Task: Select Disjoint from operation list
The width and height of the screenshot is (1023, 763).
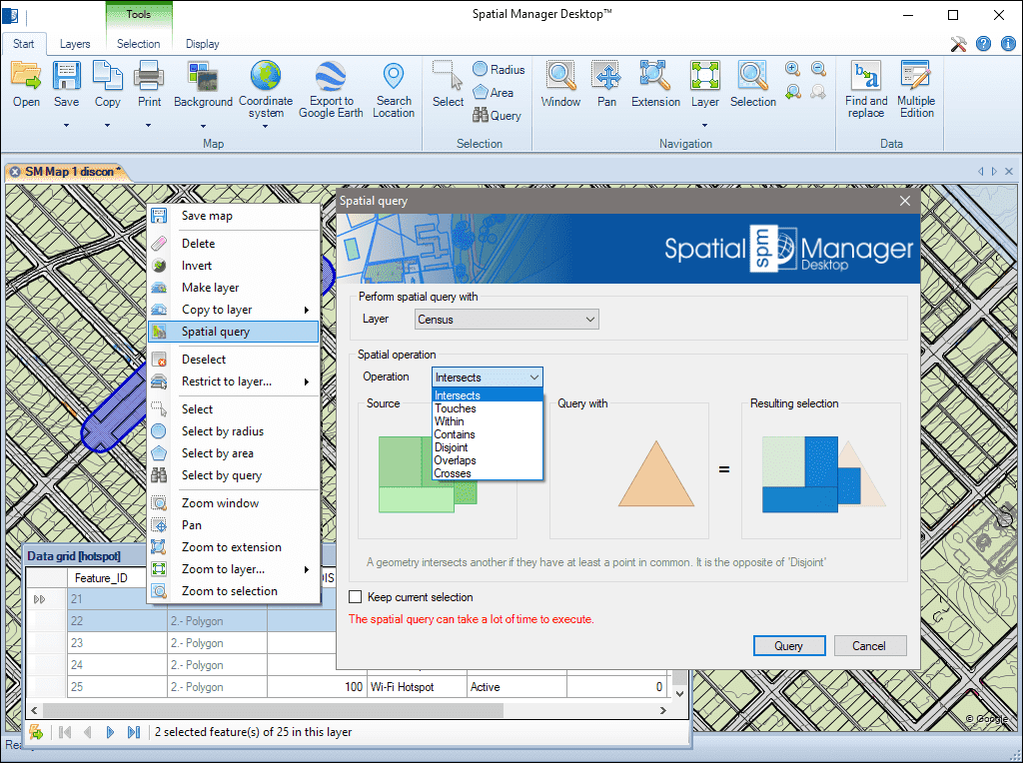Action: 488,447
